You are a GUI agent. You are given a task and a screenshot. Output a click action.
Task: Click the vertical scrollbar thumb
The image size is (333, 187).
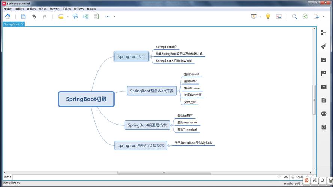pos(314,99)
